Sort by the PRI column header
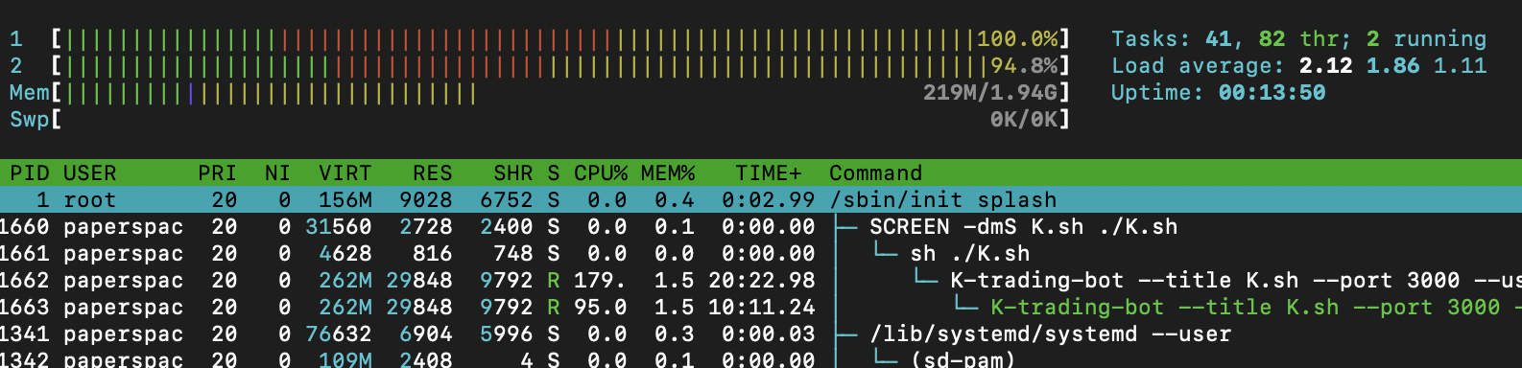The image size is (1522, 368). coord(217,173)
